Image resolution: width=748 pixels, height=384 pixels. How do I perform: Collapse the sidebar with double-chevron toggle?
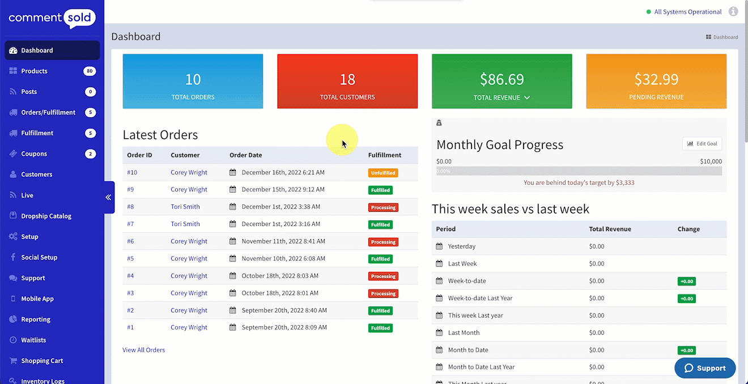click(x=108, y=197)
